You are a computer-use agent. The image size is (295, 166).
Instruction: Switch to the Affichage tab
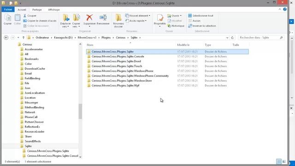[54, 10]
